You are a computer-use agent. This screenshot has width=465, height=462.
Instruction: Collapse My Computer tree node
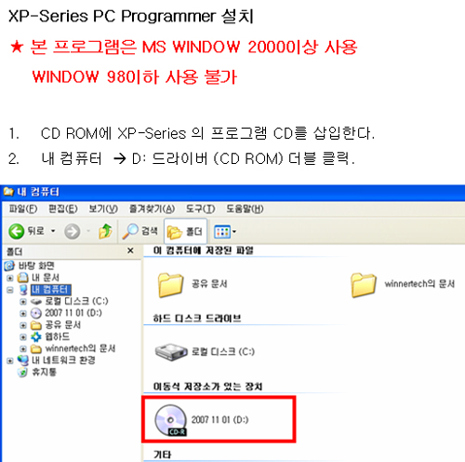pyautogui.click(x=10, y=290)
